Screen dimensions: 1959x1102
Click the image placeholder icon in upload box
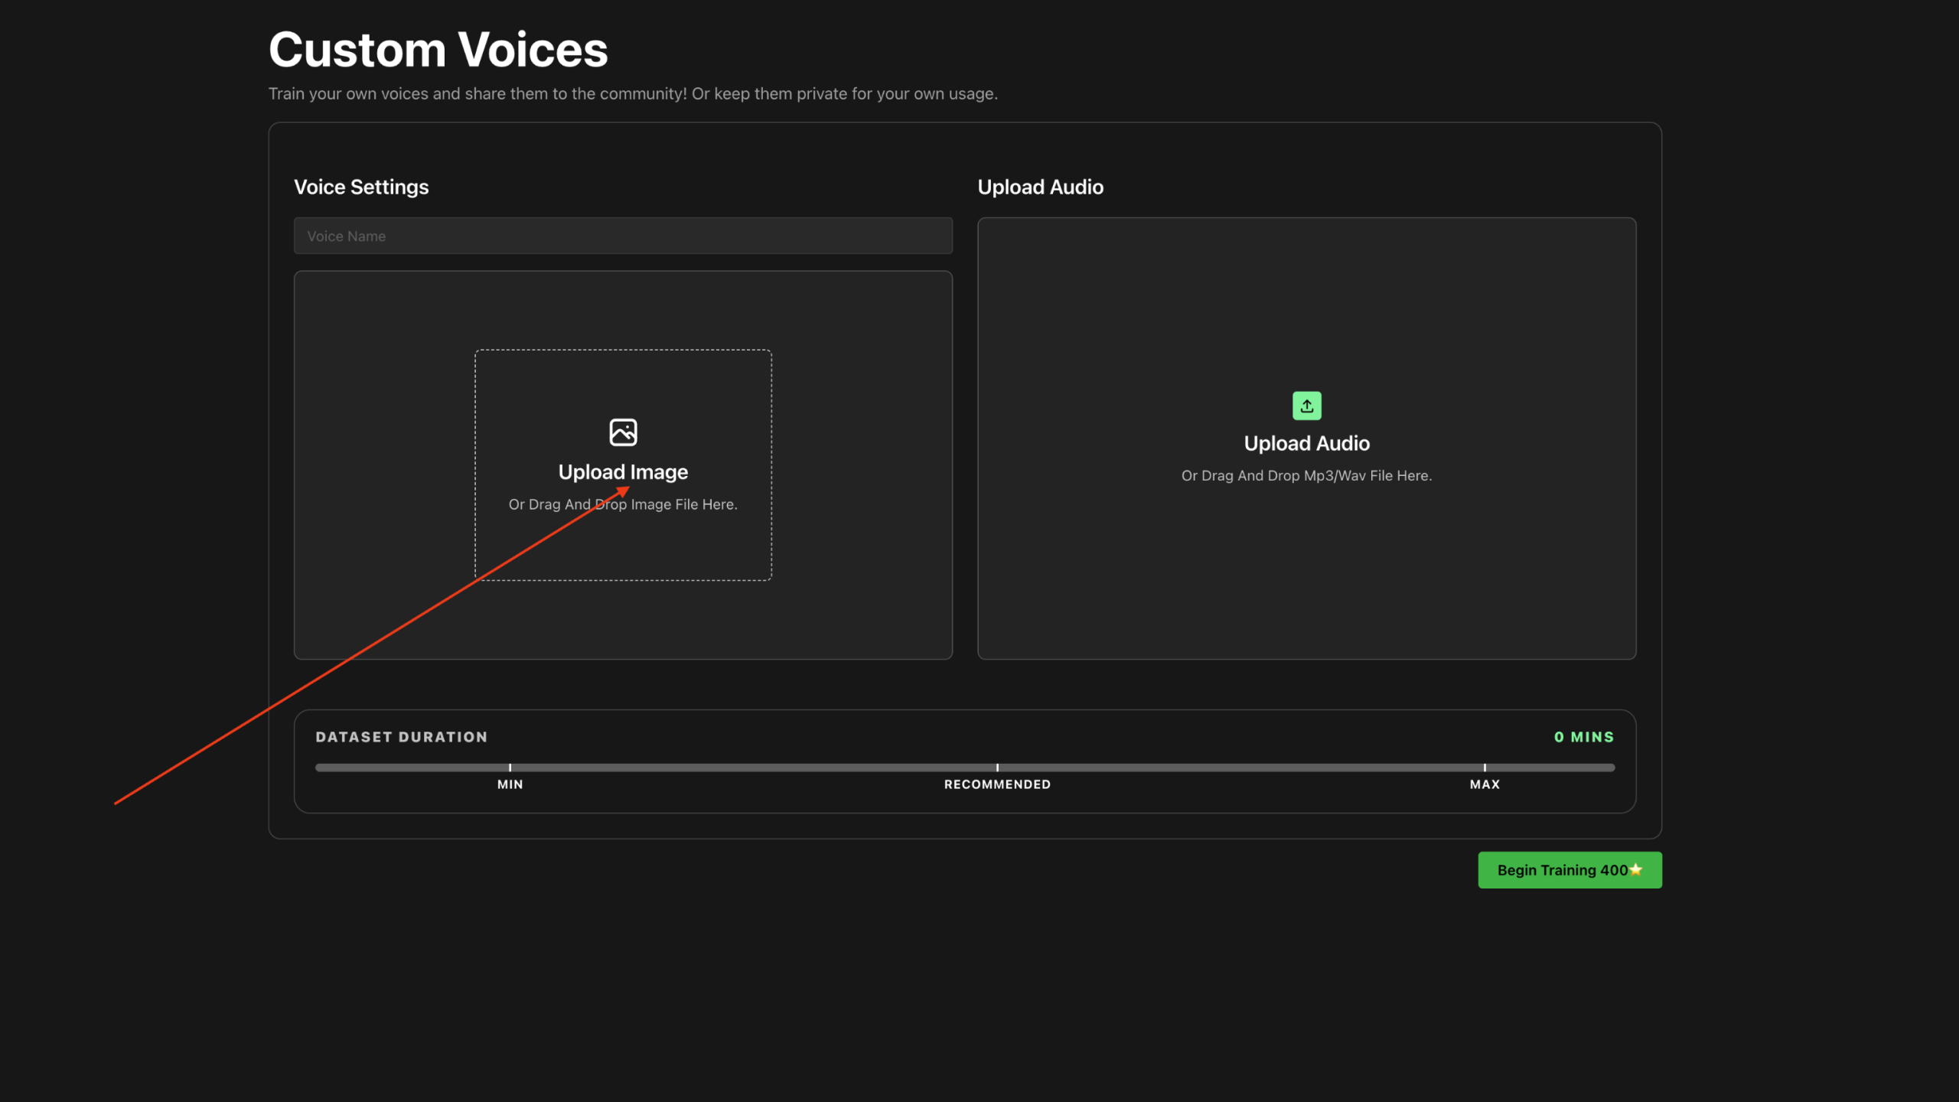[623, 432]
